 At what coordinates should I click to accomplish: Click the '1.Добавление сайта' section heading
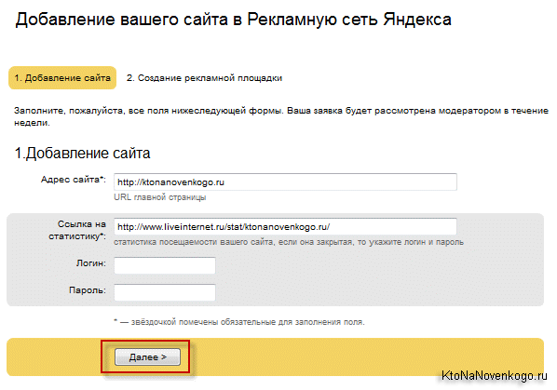point(82,154)
